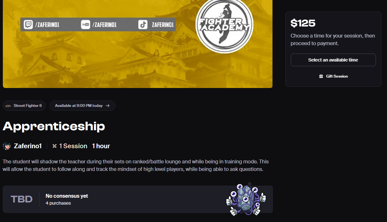Click the thumbs-up monster mascot
The width and height of the screenshot is (387, 222).
tap(246, 199)
